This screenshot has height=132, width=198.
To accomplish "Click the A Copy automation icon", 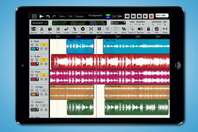I will pyautogui.click(x=66, y=30).
